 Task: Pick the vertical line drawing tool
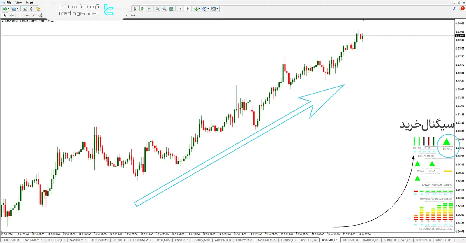point(20,15)
